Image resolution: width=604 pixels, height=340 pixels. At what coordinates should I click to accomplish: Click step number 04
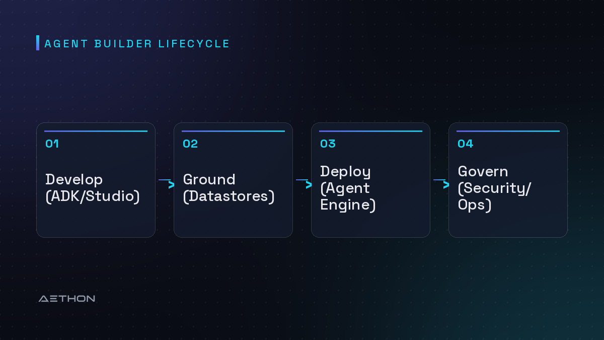click(x=465, y=144)
